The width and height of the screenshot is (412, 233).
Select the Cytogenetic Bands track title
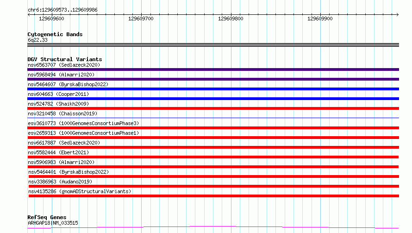pyautogui.click(x=55, y=34)
